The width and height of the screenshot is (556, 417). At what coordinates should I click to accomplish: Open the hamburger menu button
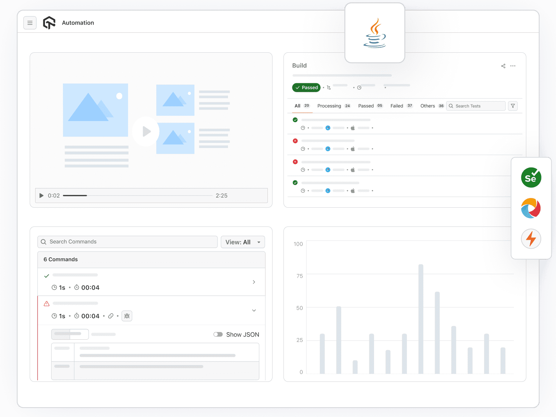click(30, 23)
